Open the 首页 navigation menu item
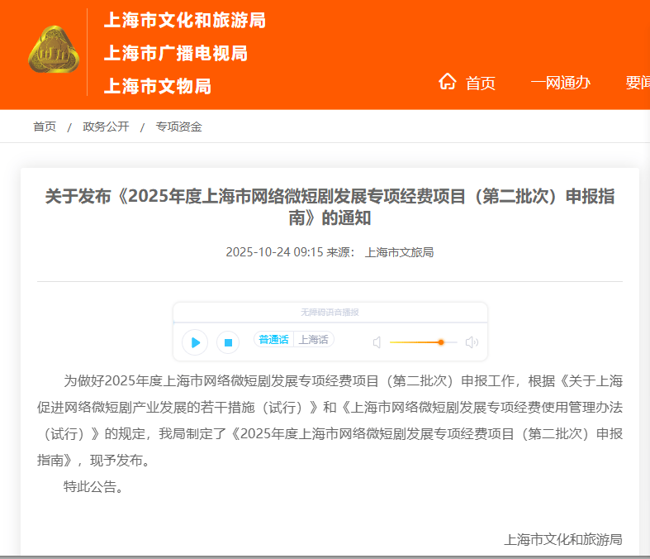Viewport: 650px width, 559px height. click(480, 83)
